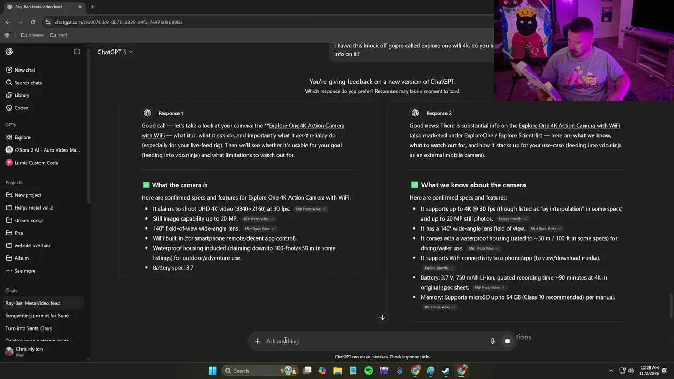Open the stuff bookmarks folder
Viewport: 674px width, 379px height.
tap(58, 35)
